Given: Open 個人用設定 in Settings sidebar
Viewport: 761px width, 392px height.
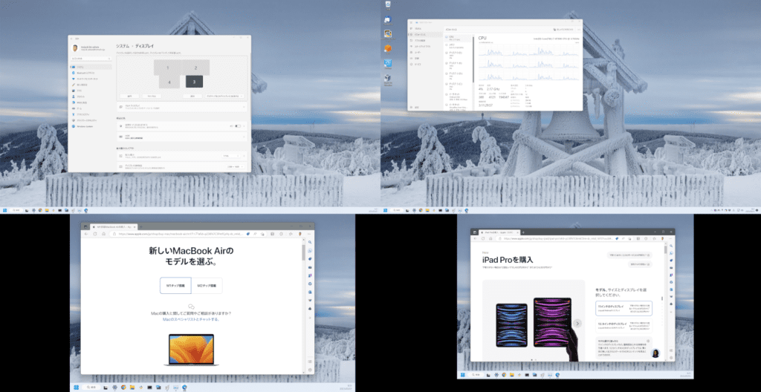Looking at the screenshot, I should point(91,85).
